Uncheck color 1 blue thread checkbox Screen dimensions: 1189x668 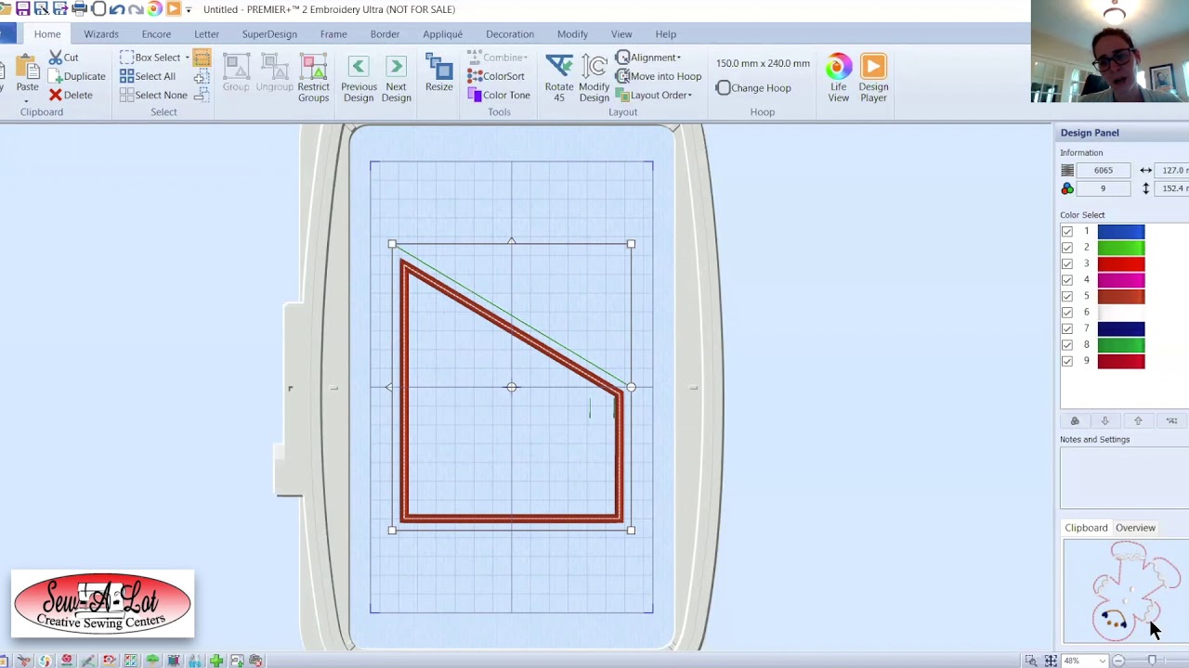tap(1067, 231)
